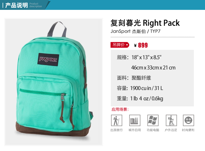Click the 聚酯纤维 fabric specification
Screen dimensions: 205x151
(x=141, y=78)
